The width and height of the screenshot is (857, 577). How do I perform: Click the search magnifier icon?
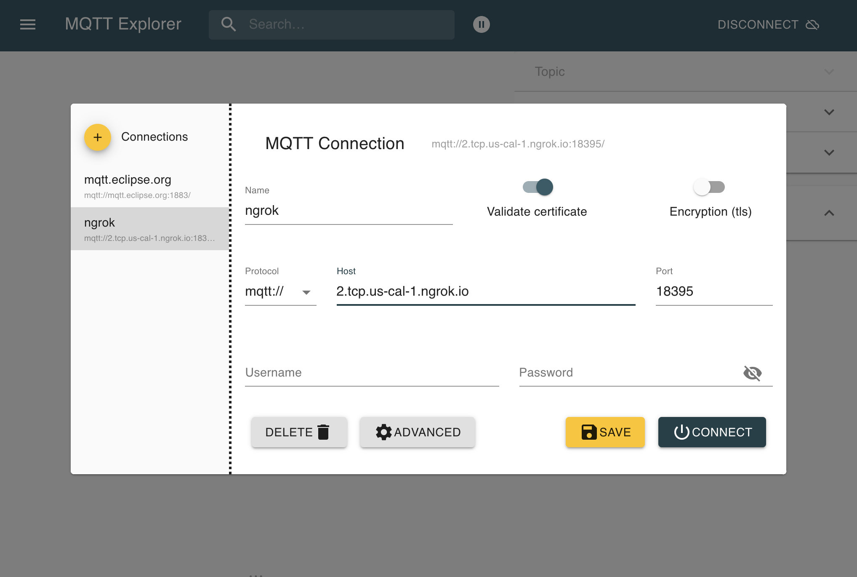[229, 24]
